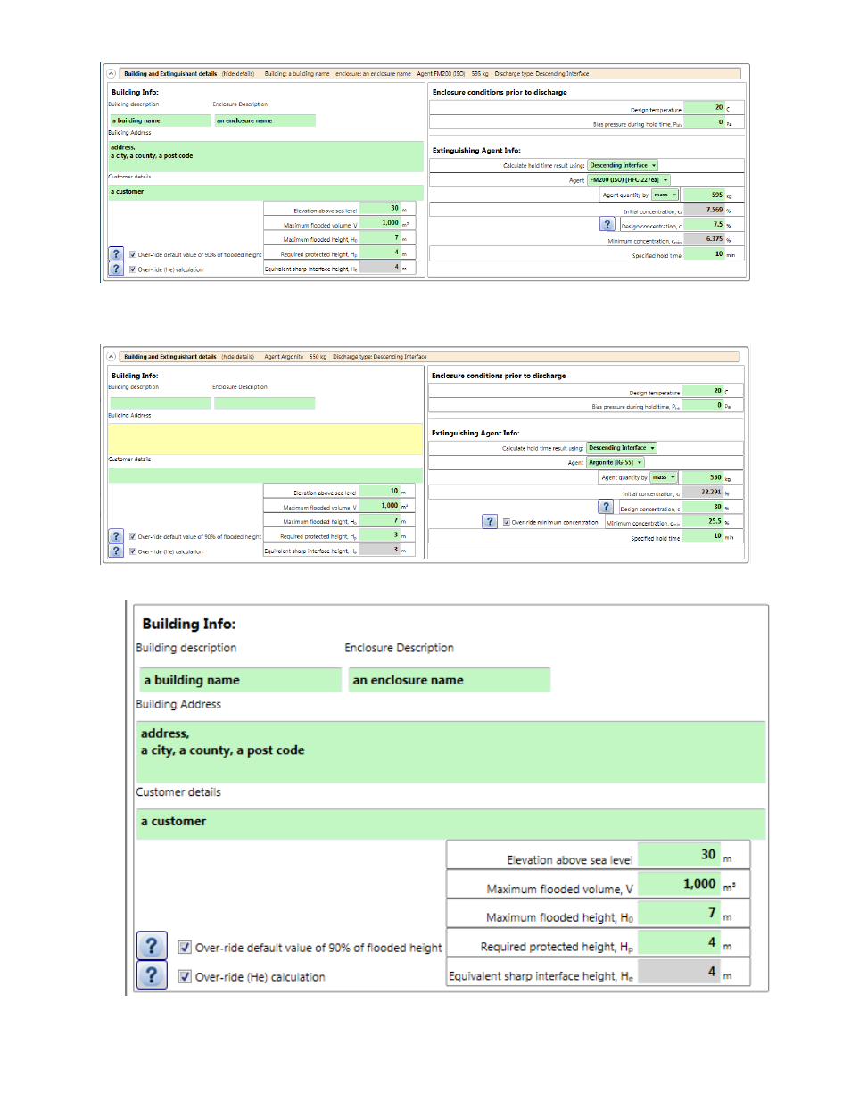
Task: Click agent quantity field showing 550 kg
Action: (704, 477)
